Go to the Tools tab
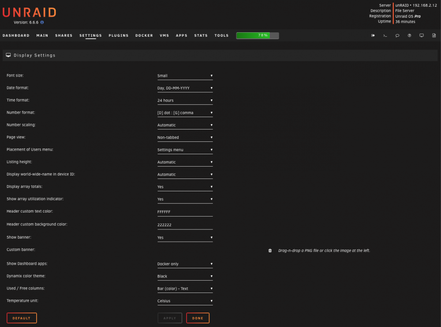Screen dimensions: 441x327 pos(222,35)
